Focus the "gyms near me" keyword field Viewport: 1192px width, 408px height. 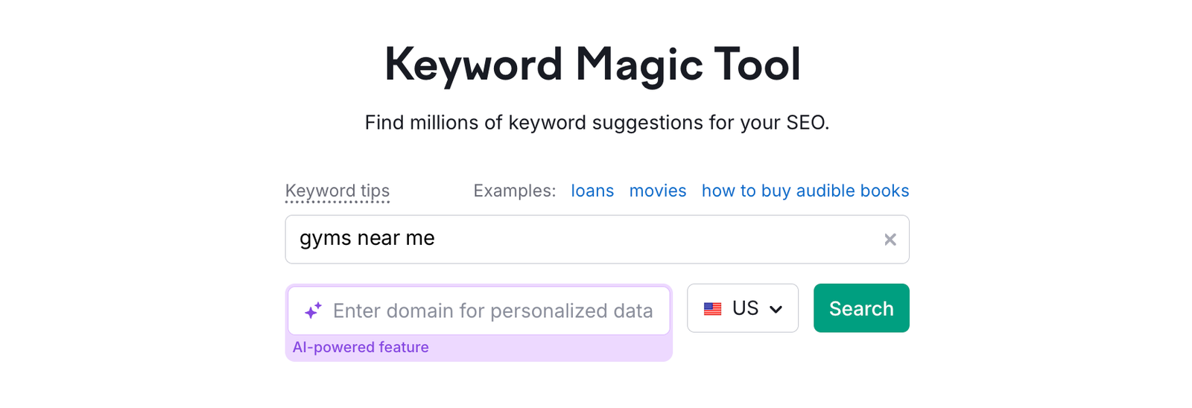pyautogui.click(x=597, y=239)
